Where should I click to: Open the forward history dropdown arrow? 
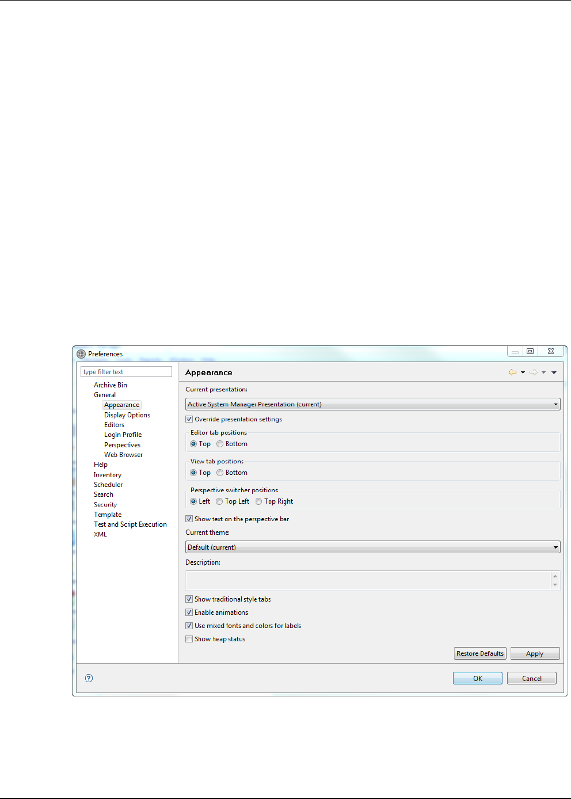coord(543,372)
